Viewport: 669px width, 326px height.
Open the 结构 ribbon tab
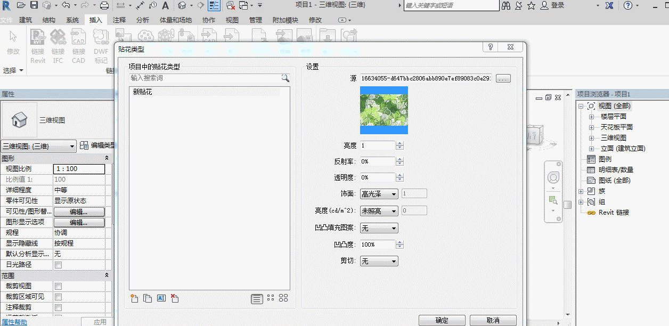click(48, 20)
